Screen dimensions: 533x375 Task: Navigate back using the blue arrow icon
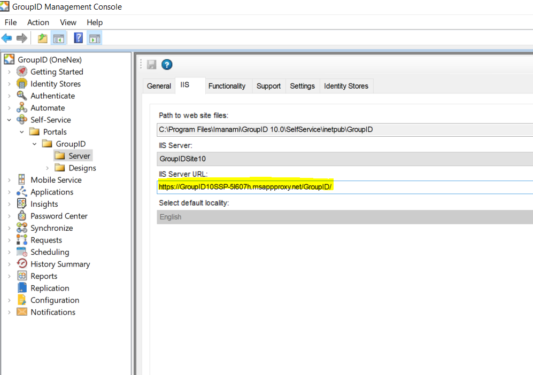[x=6, y=37]
